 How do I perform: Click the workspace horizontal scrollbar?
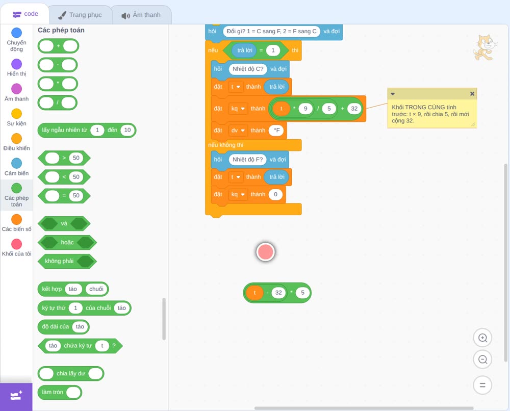coord(364,408)
